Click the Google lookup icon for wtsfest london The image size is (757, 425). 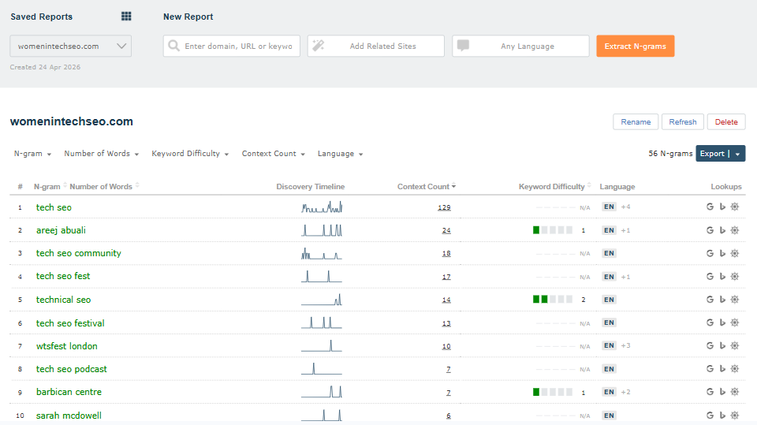(710, 346)
